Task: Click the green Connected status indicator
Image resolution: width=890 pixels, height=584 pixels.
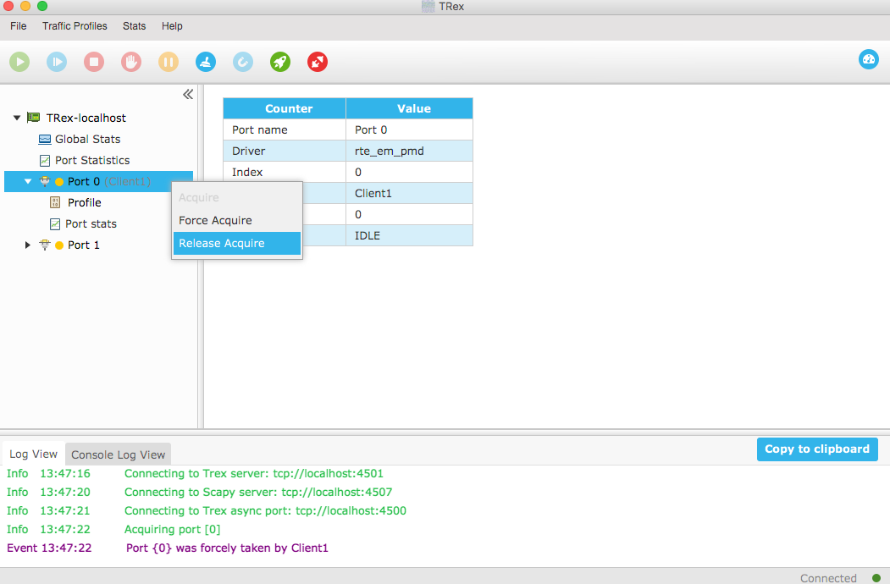Action: pyautogui.click(x=876, y=578)
